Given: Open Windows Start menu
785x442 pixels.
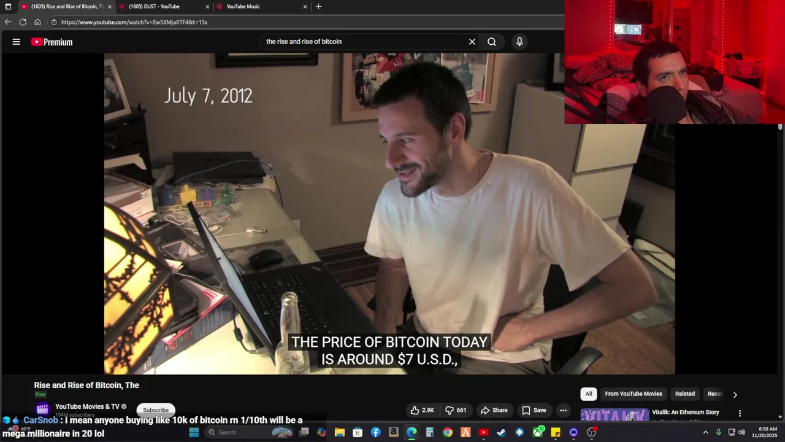Looking at the screenshot, I should 194,432.
